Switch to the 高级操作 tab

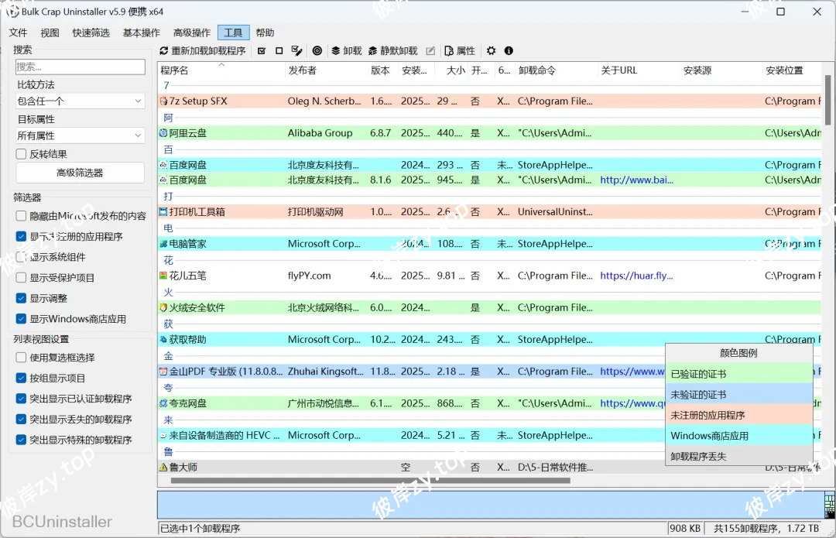(191, 33)
